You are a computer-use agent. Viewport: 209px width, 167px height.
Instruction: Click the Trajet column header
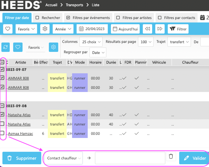point(57,62)
